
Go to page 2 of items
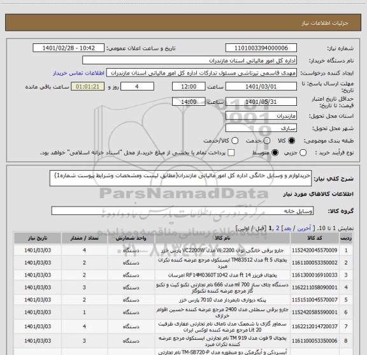pos(278,228)
